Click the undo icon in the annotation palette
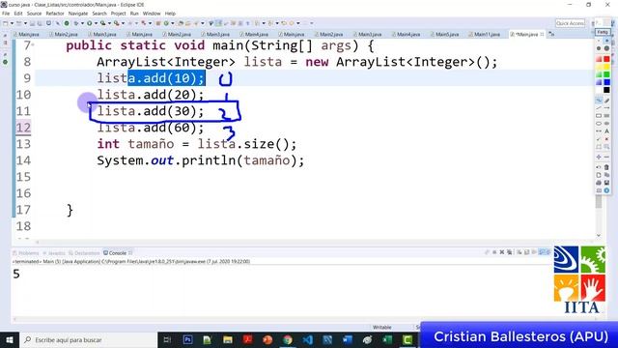618x348 pixels. [599, 166]
